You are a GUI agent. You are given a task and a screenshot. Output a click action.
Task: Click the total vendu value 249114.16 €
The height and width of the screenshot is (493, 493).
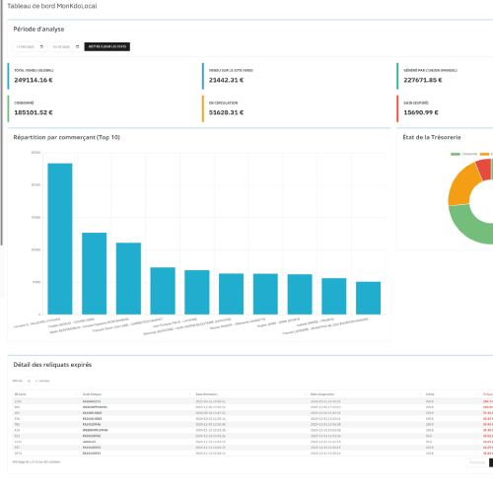34,80
